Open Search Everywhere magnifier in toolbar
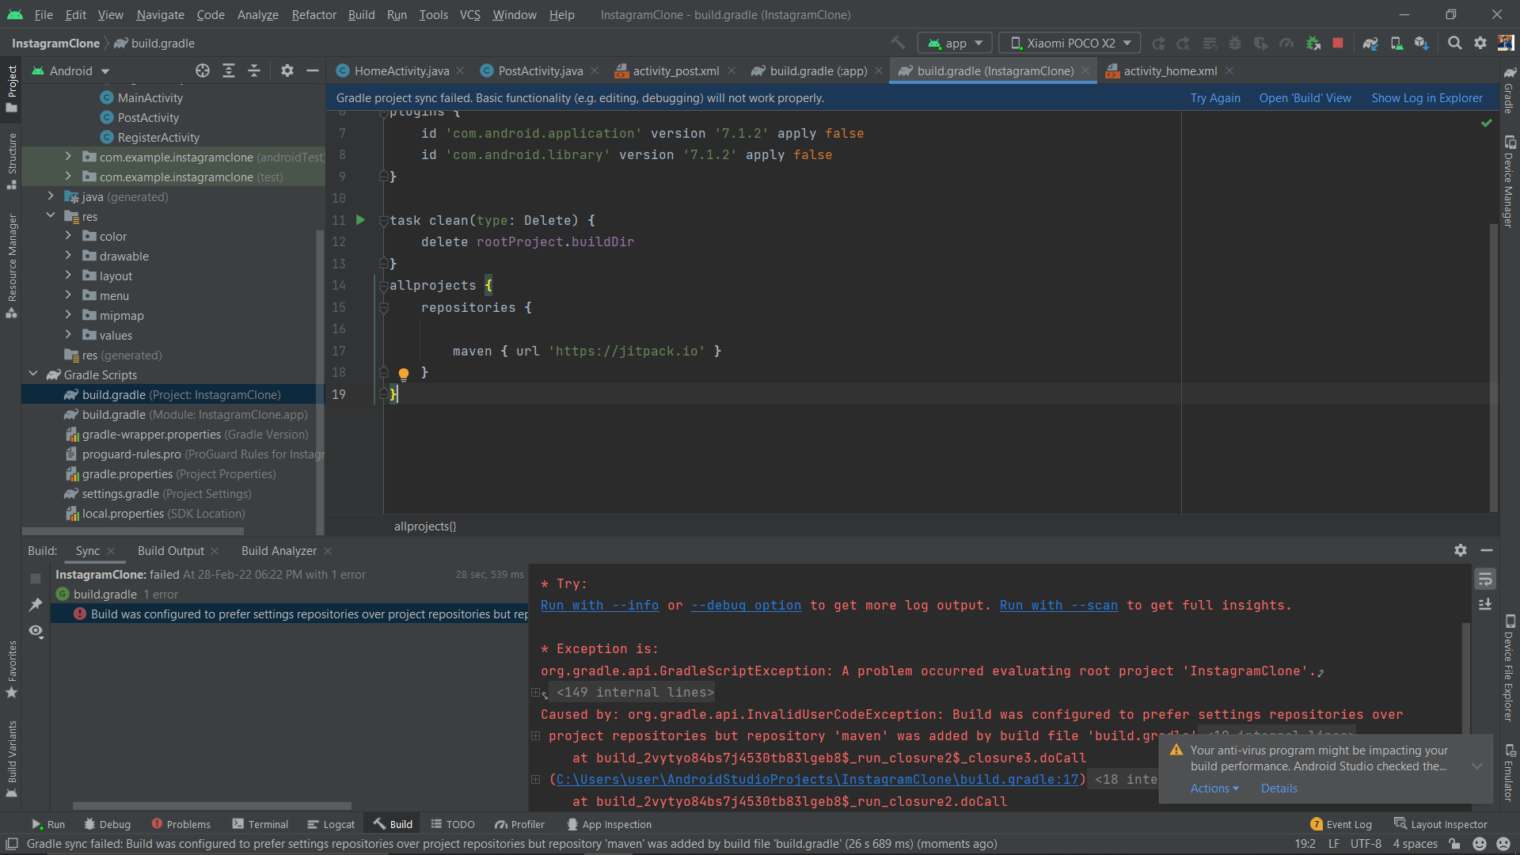The width and height of the screenshot is (1520, 855). tap(1455, 43)
